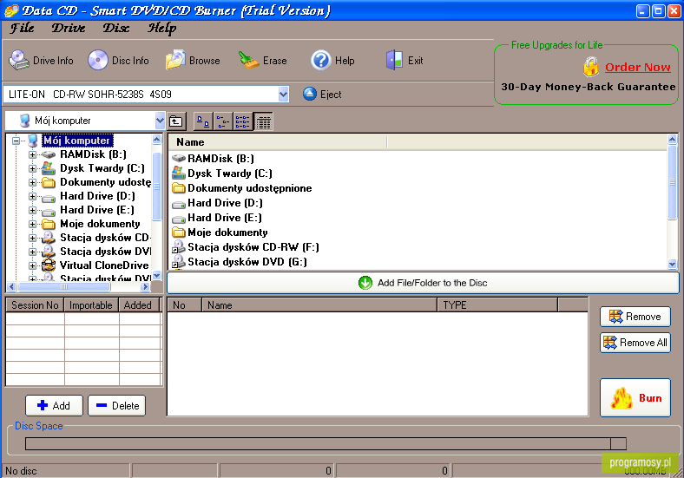Collapse the Mój komputer tree node
684x478 pixels.
click(16, 141)
